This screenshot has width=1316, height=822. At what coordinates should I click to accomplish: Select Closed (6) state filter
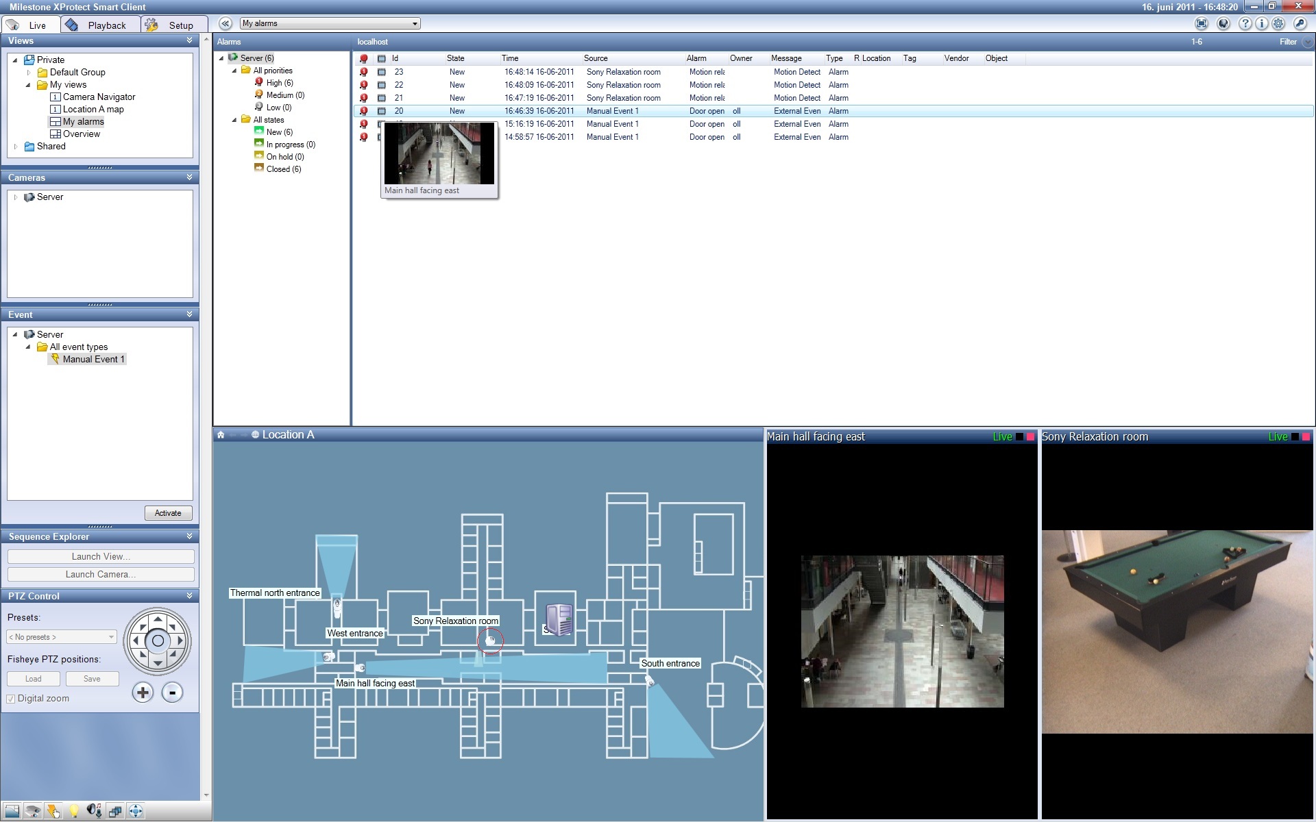coord(284,169)
